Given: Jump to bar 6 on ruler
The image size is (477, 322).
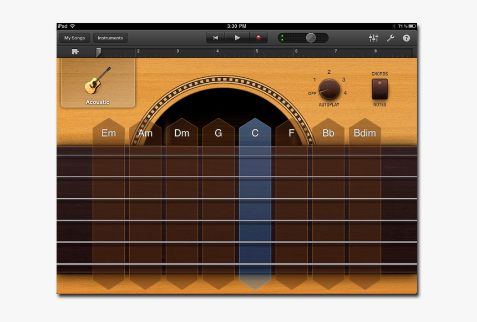Looking at the screenshot, I should click(296, 51).
